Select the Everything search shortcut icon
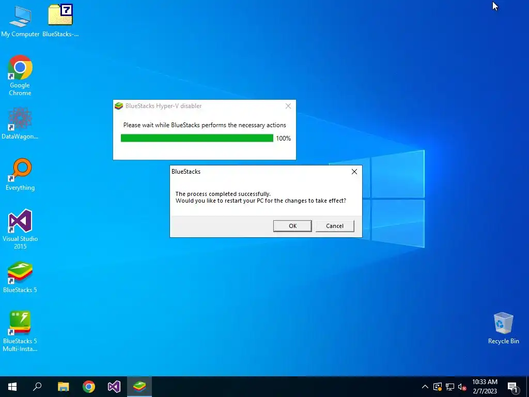The width and height of the screenshot is (529, 397). click(20, 175)
